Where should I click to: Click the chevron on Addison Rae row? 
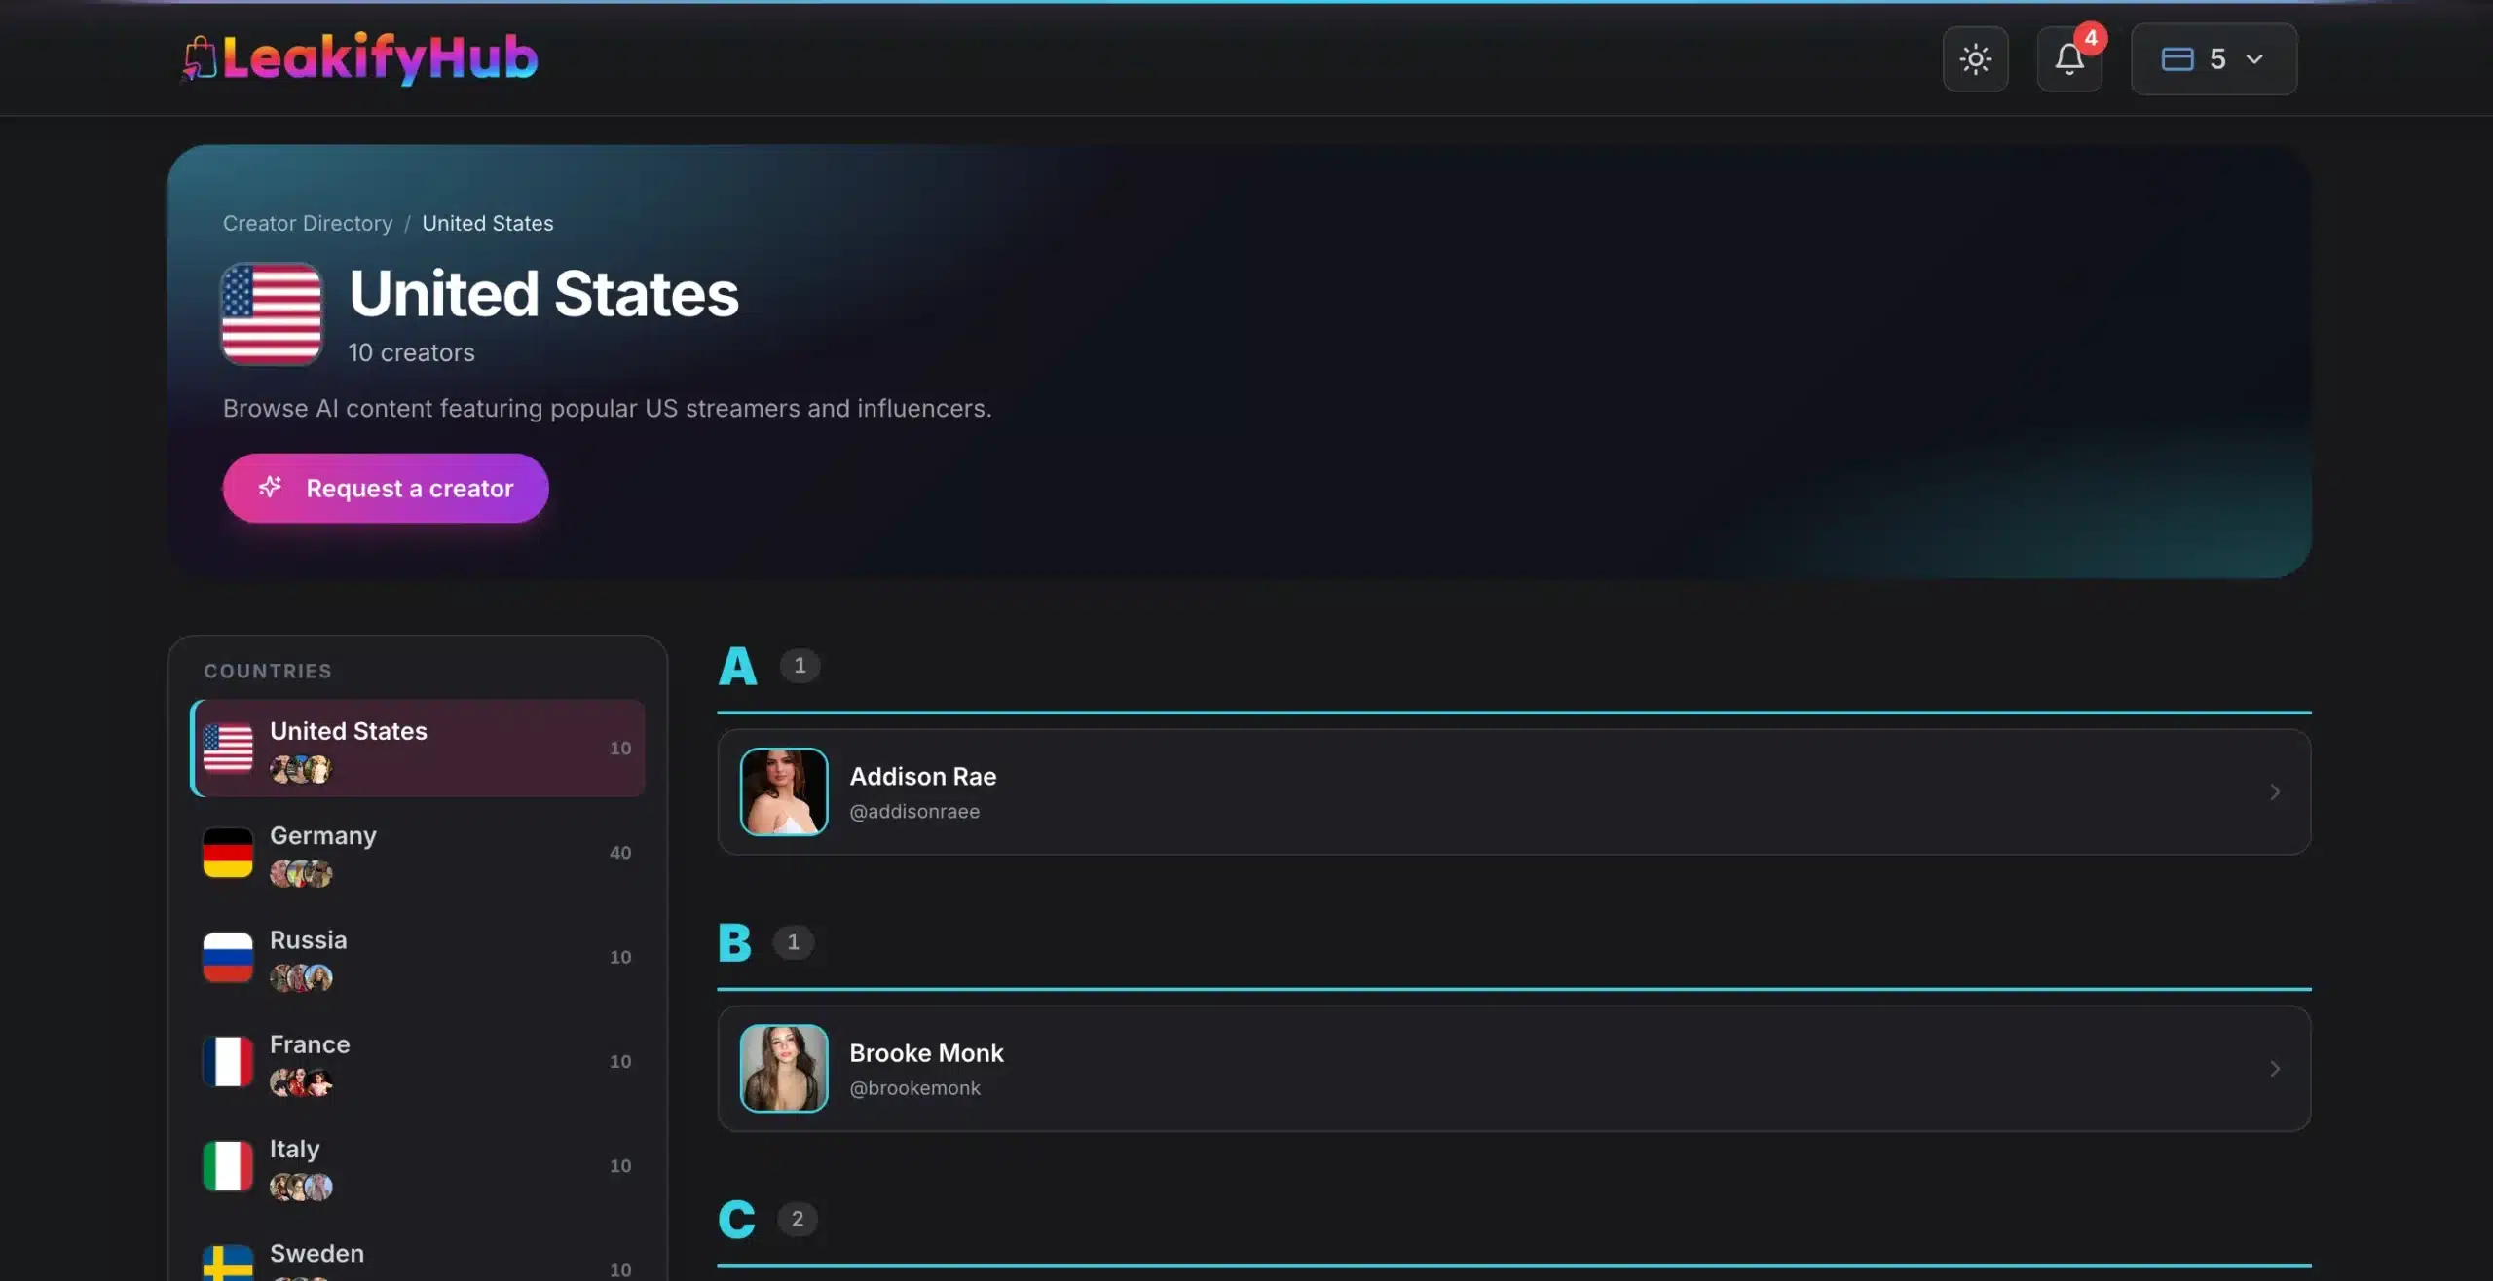click(2274, 791)
